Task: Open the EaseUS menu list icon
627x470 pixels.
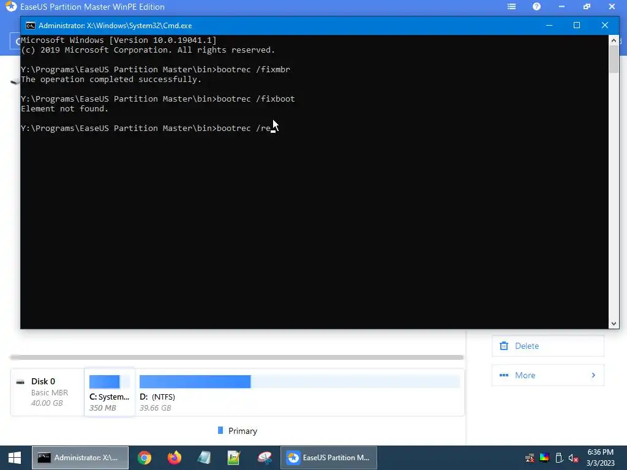Action: click(x=511, y=6)
